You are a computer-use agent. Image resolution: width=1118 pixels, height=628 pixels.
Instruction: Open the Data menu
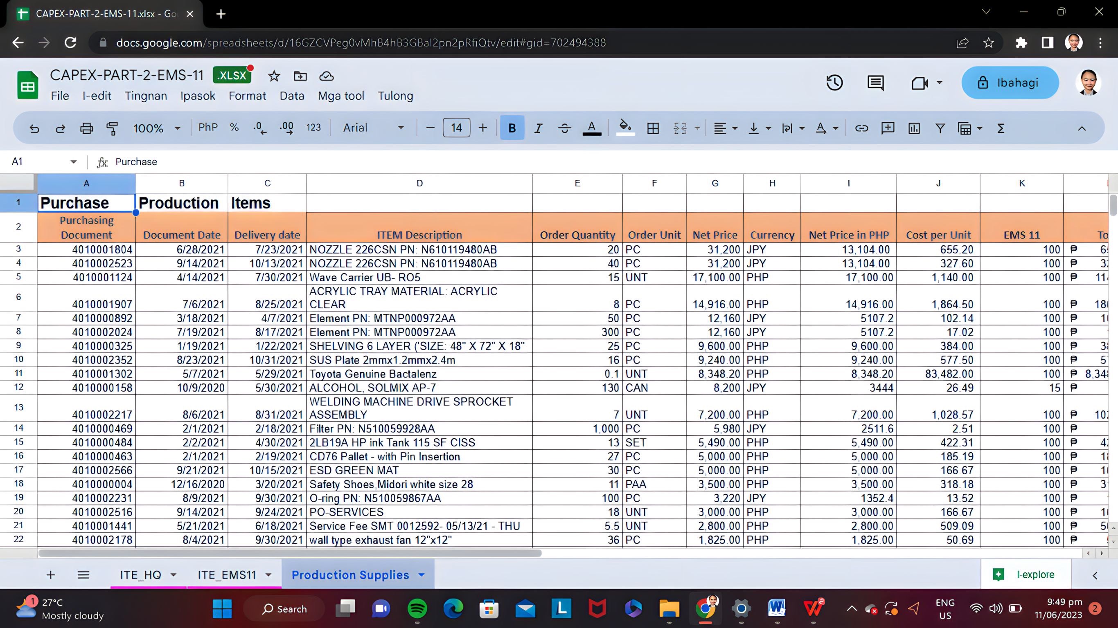coord(292,95)
